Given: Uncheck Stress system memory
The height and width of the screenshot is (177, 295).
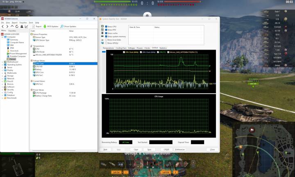Looking at the screenshot, I should tap(106, 37).
